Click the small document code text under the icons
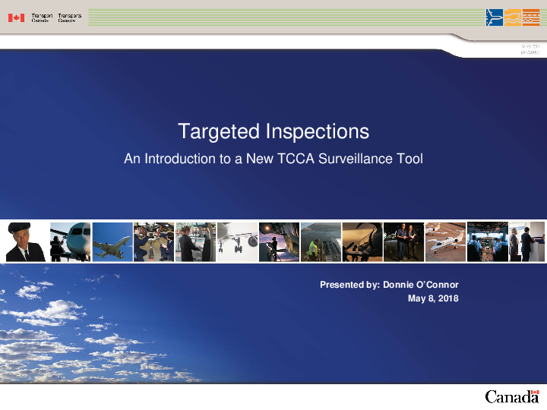Viewport: 547px width, 410px height. tap(530, 51)
